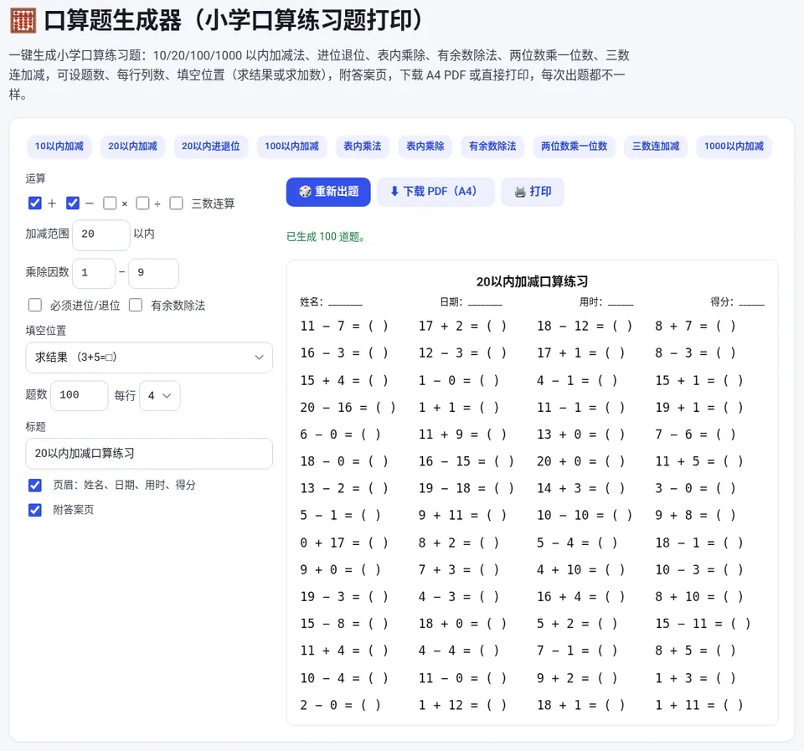Enable the division (÷) checkbox
This screenshot has width=804, height=751.
click(142, 203)
